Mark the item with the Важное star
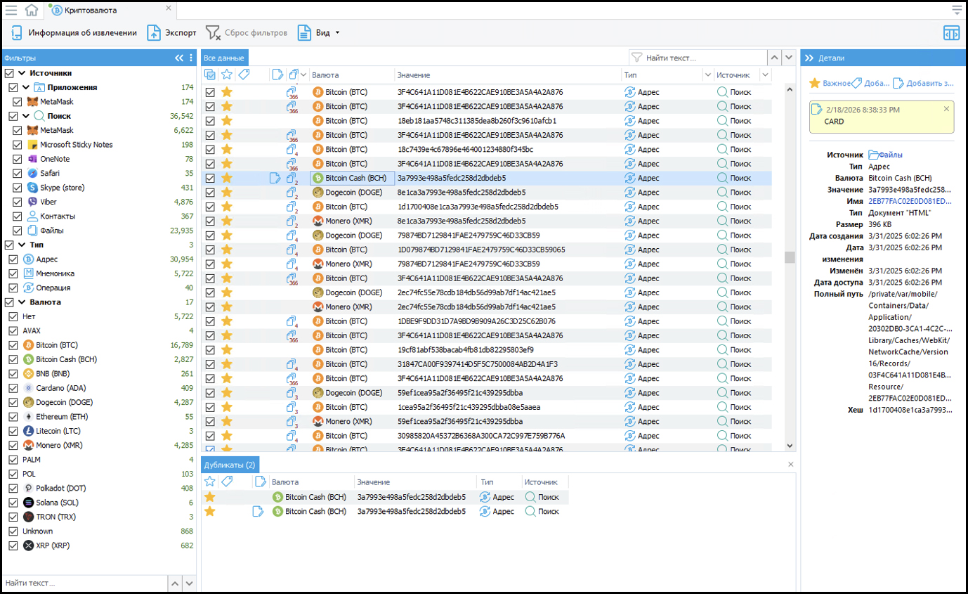968x594 pixels. coord(815,83)
